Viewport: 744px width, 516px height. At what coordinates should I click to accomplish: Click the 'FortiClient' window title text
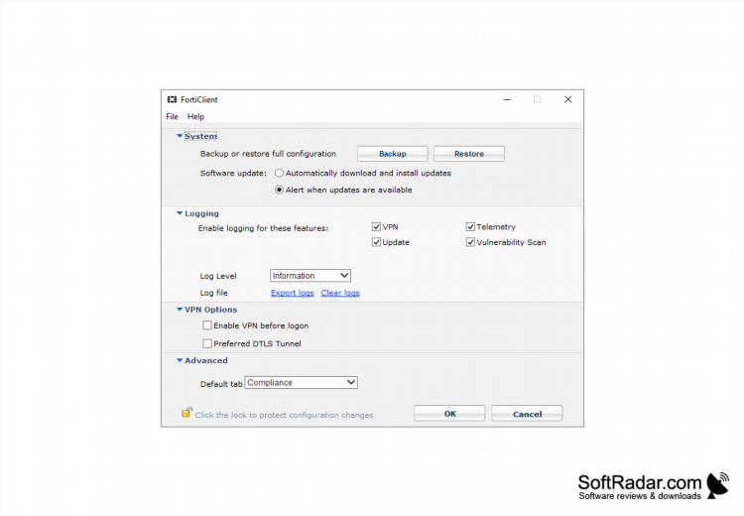[x=198, y=99]
